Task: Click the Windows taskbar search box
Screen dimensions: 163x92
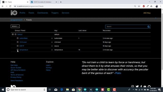Action: (26, 90)
